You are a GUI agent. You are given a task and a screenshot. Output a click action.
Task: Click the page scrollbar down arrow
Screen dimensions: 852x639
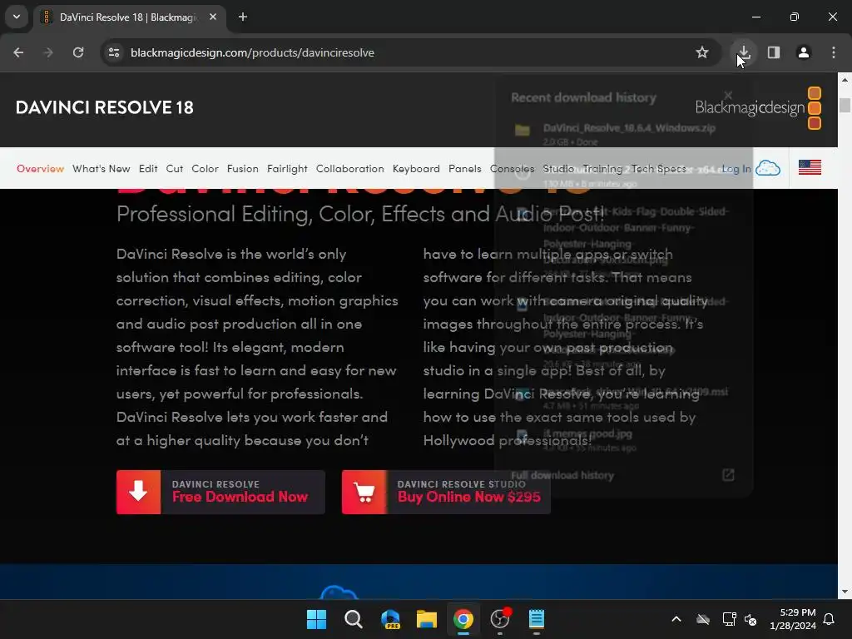tap(845, 592)
